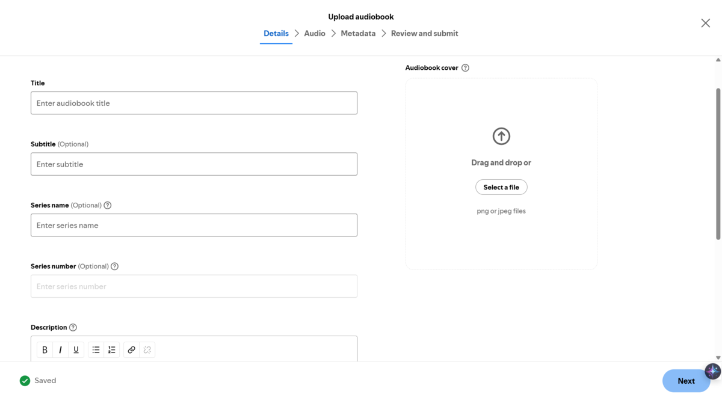Click Select a file button
This screenshot has height=400, width=722.
tap(501, 187)
